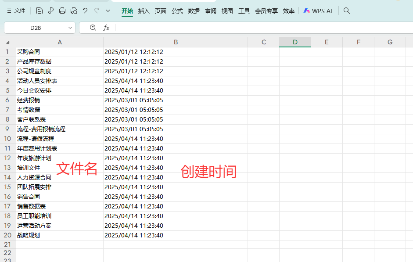Open WPS AI assistant
The image size is (413, 262).
pos(318,11)
